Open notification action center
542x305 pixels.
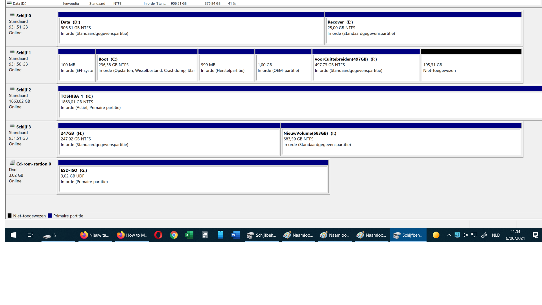point(535,235)
